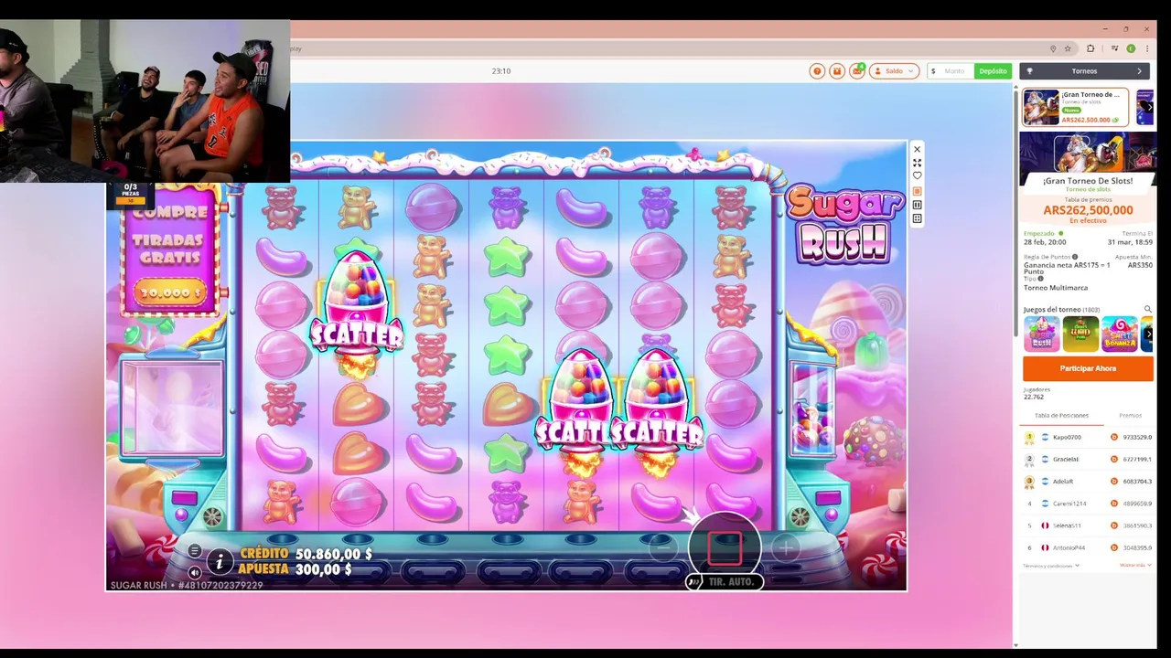Image resolution: width=1171 pixels, height=658 pixels.
Task: Select leaderboard row AntonioP44
Action: tap(1088, 547)
